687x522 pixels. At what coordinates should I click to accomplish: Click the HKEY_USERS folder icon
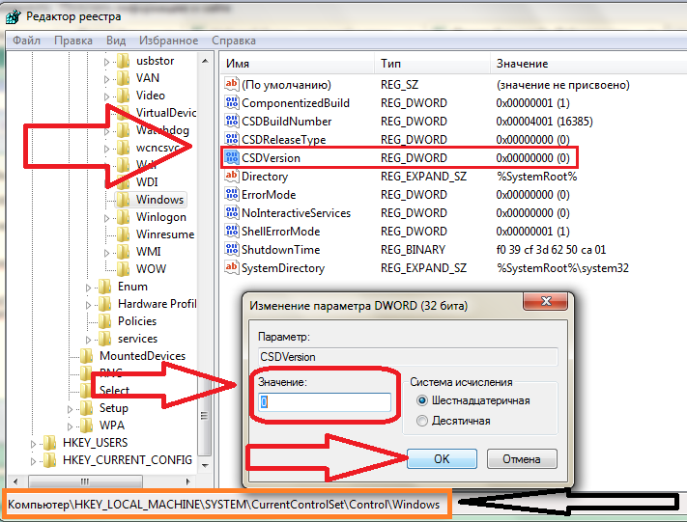(49, 443)
